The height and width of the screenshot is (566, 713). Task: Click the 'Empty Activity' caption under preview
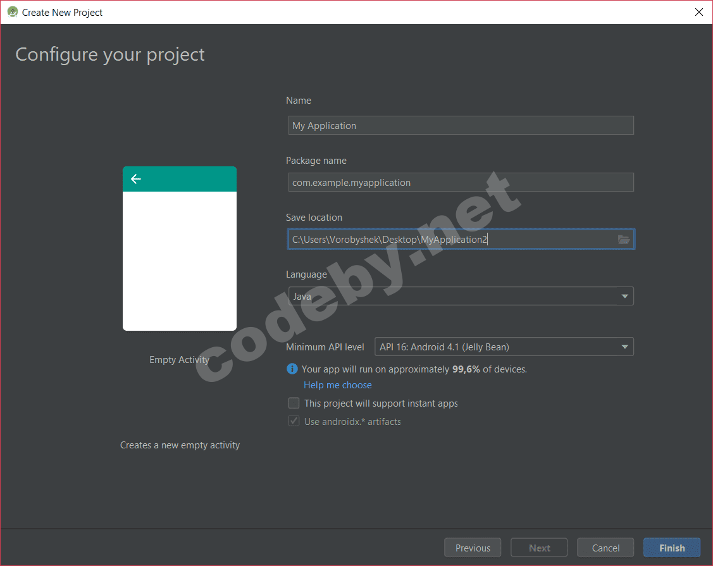pyautogui.click(x=179, y=360)
